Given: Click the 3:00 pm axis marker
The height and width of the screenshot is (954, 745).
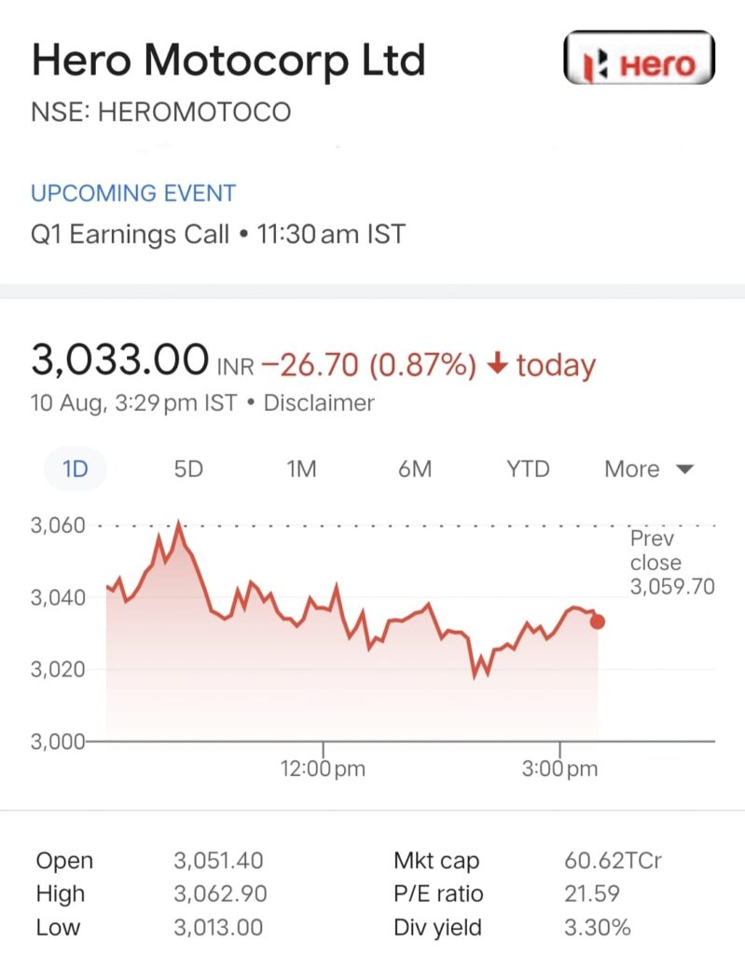Looking at the screenshot, I should pyautogui.click(x=559, y=769).
